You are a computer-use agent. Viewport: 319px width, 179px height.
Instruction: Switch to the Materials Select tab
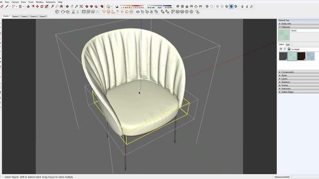point(281,44)
